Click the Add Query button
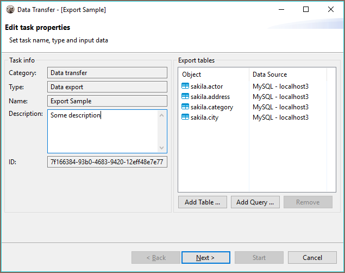Image resolution: width=345 pixels, height=273 pixels. click(x=255, y=202)
